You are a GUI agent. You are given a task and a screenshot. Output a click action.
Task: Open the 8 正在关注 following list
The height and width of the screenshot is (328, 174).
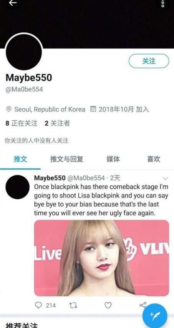coord(22,124)
